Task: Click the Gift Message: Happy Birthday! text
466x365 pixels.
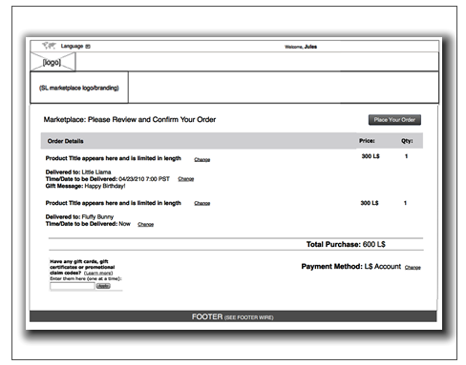Action: [x=85, y=186]
